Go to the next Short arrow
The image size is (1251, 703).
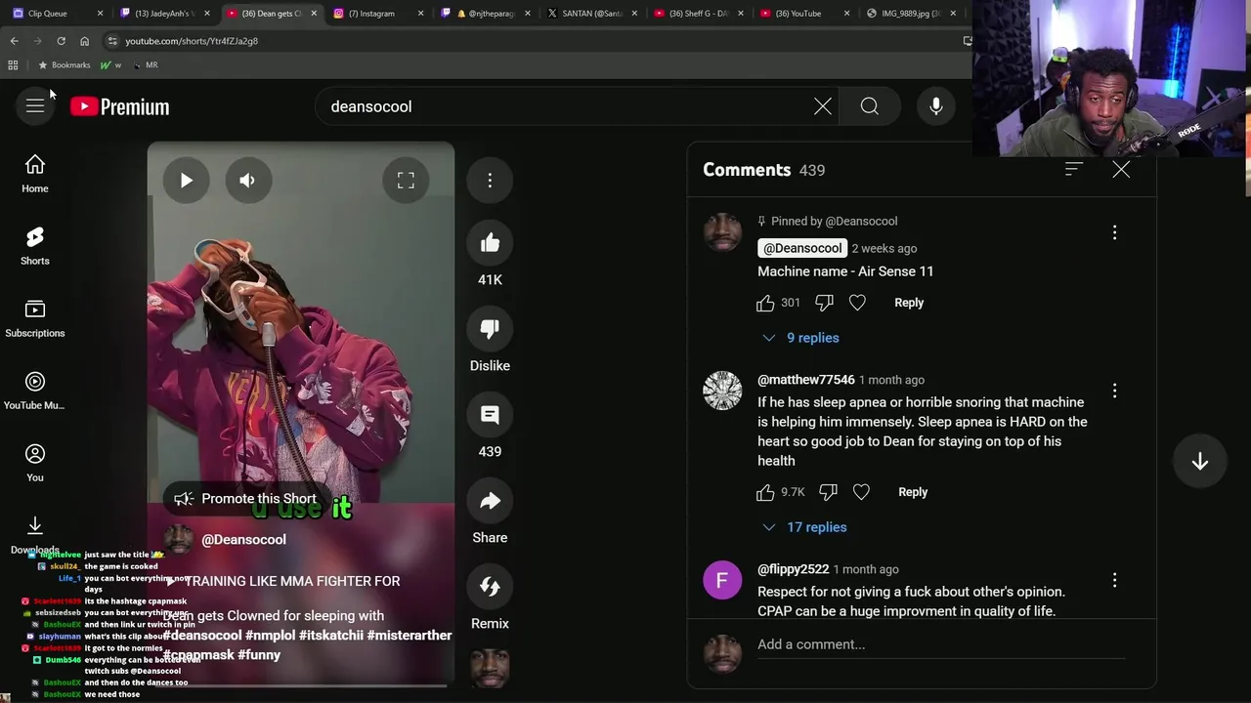coord(1200,462)
